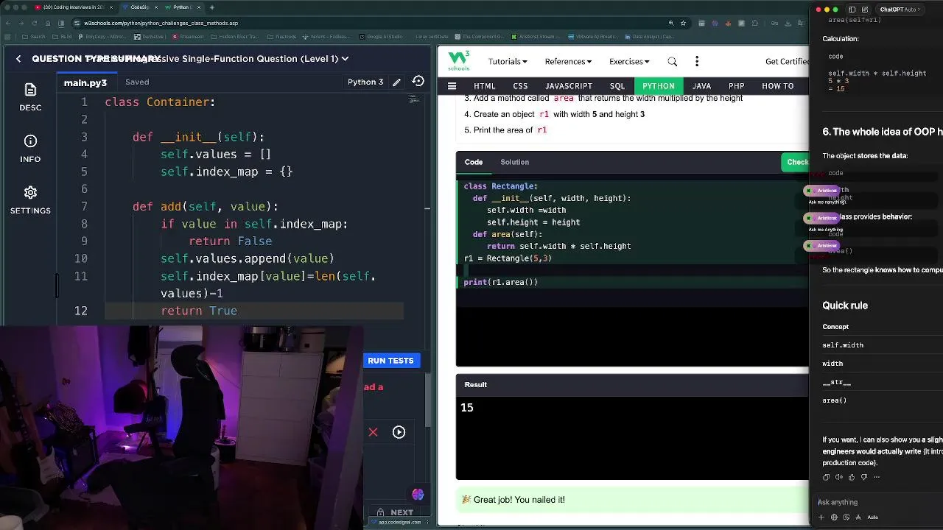This screenshot has height=530, width=943.
Task: Go back using the arrow beside QUESTION TYPE
Action: [18, 59]
